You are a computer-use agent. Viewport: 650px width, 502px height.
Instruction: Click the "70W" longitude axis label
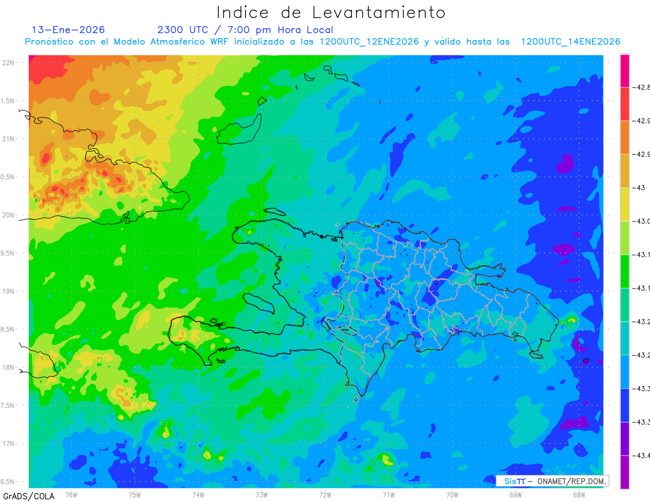coord(452,494)
